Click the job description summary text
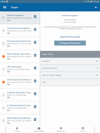Screen dimensions: 100x133 (70, 28)
